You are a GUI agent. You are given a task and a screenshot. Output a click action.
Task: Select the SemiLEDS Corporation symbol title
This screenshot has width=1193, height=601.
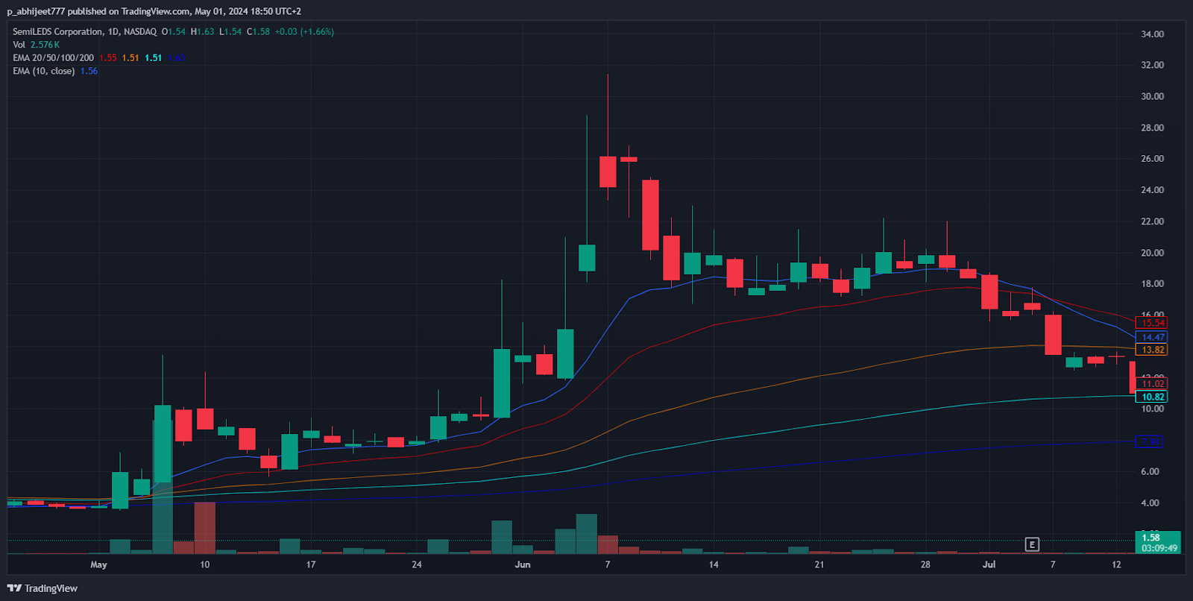point(57,31)
